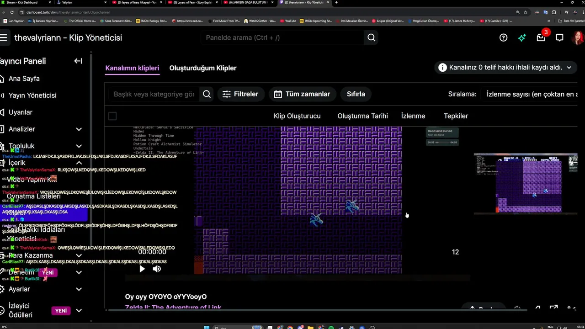
Task: Click the Filtreler button
Action: [240, 94]
